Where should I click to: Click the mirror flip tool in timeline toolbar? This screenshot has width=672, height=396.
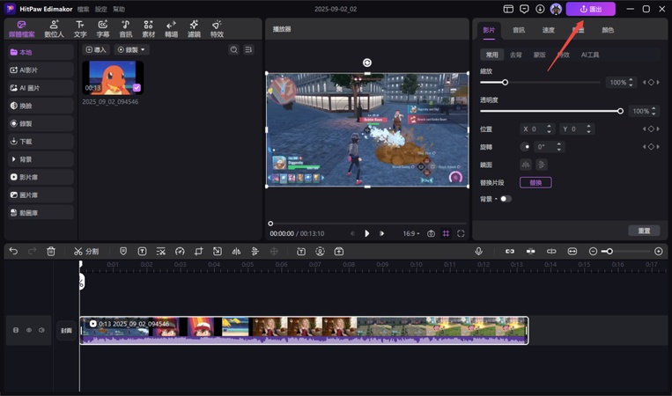[x=236, y=252]
